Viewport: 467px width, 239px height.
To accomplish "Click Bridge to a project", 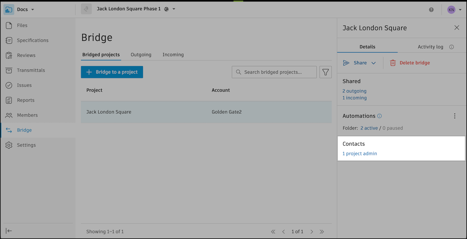I will coord(112,72).
